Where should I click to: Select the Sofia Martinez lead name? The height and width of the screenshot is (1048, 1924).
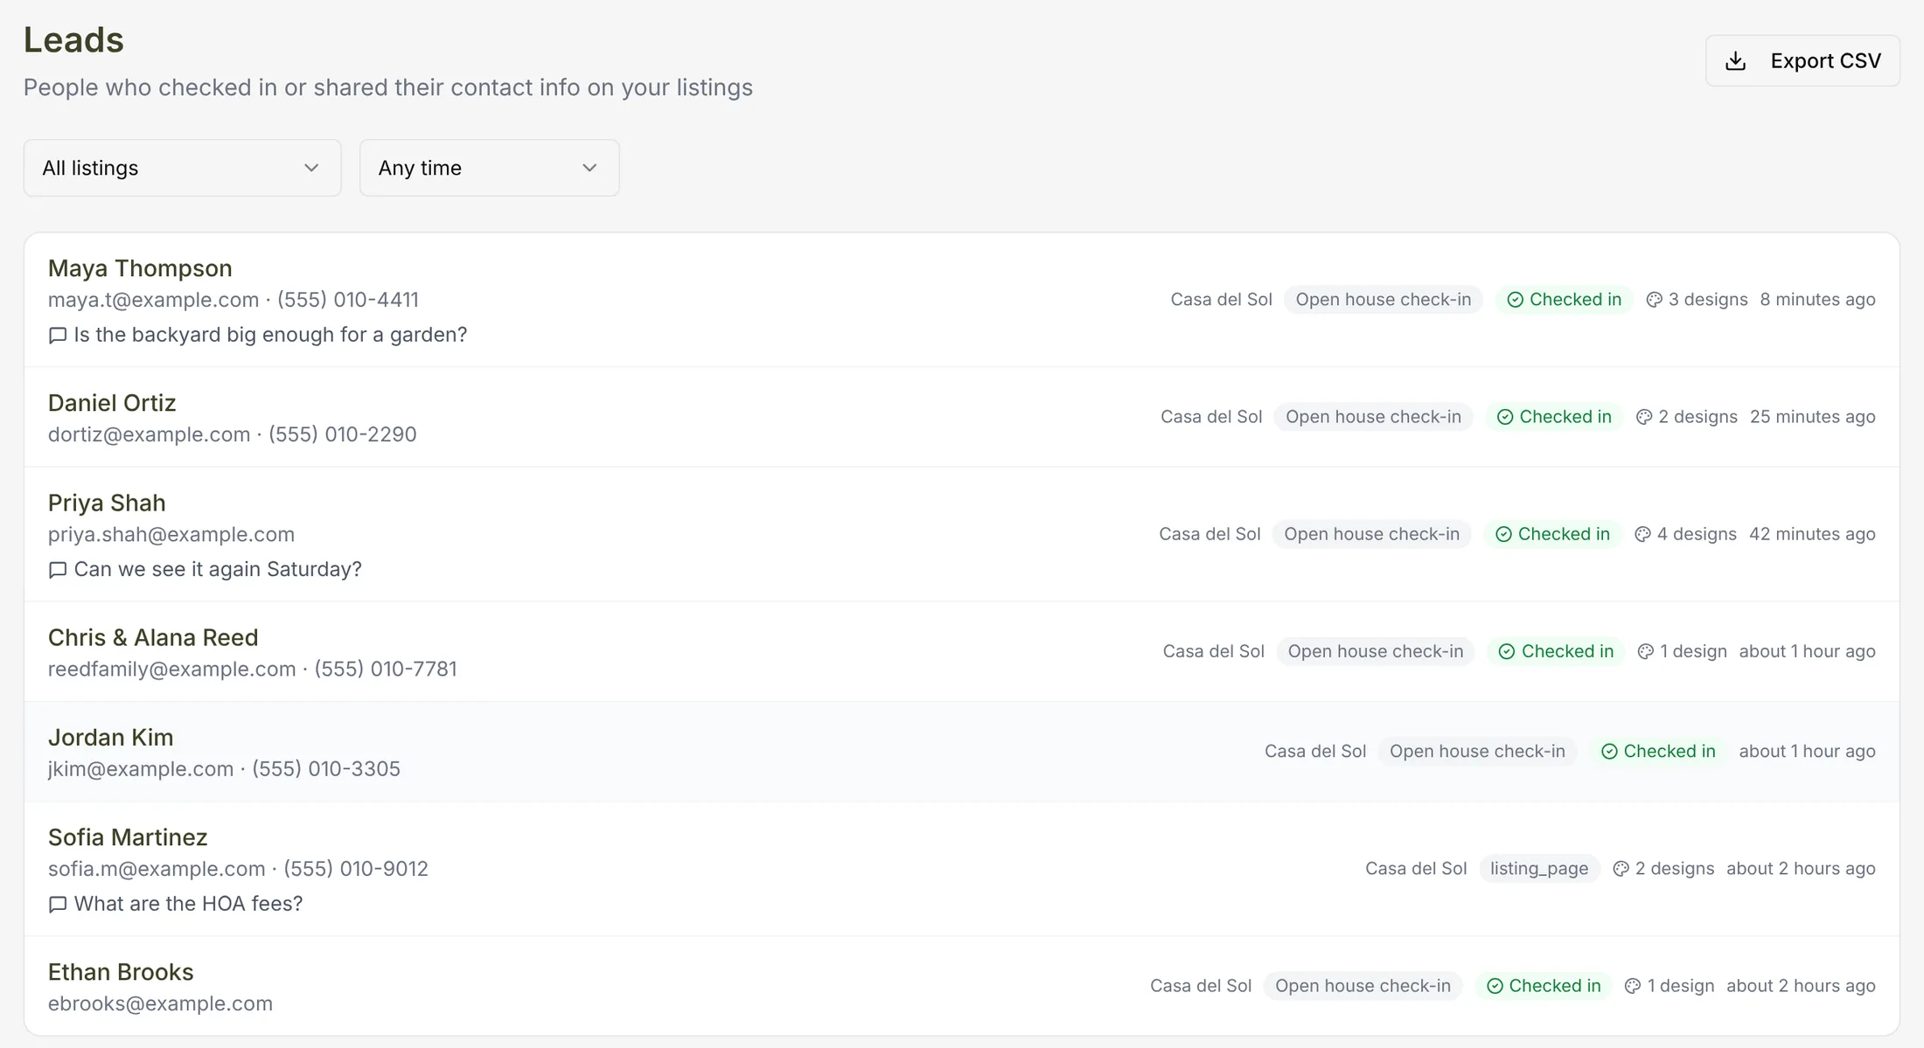pos(128,837)
